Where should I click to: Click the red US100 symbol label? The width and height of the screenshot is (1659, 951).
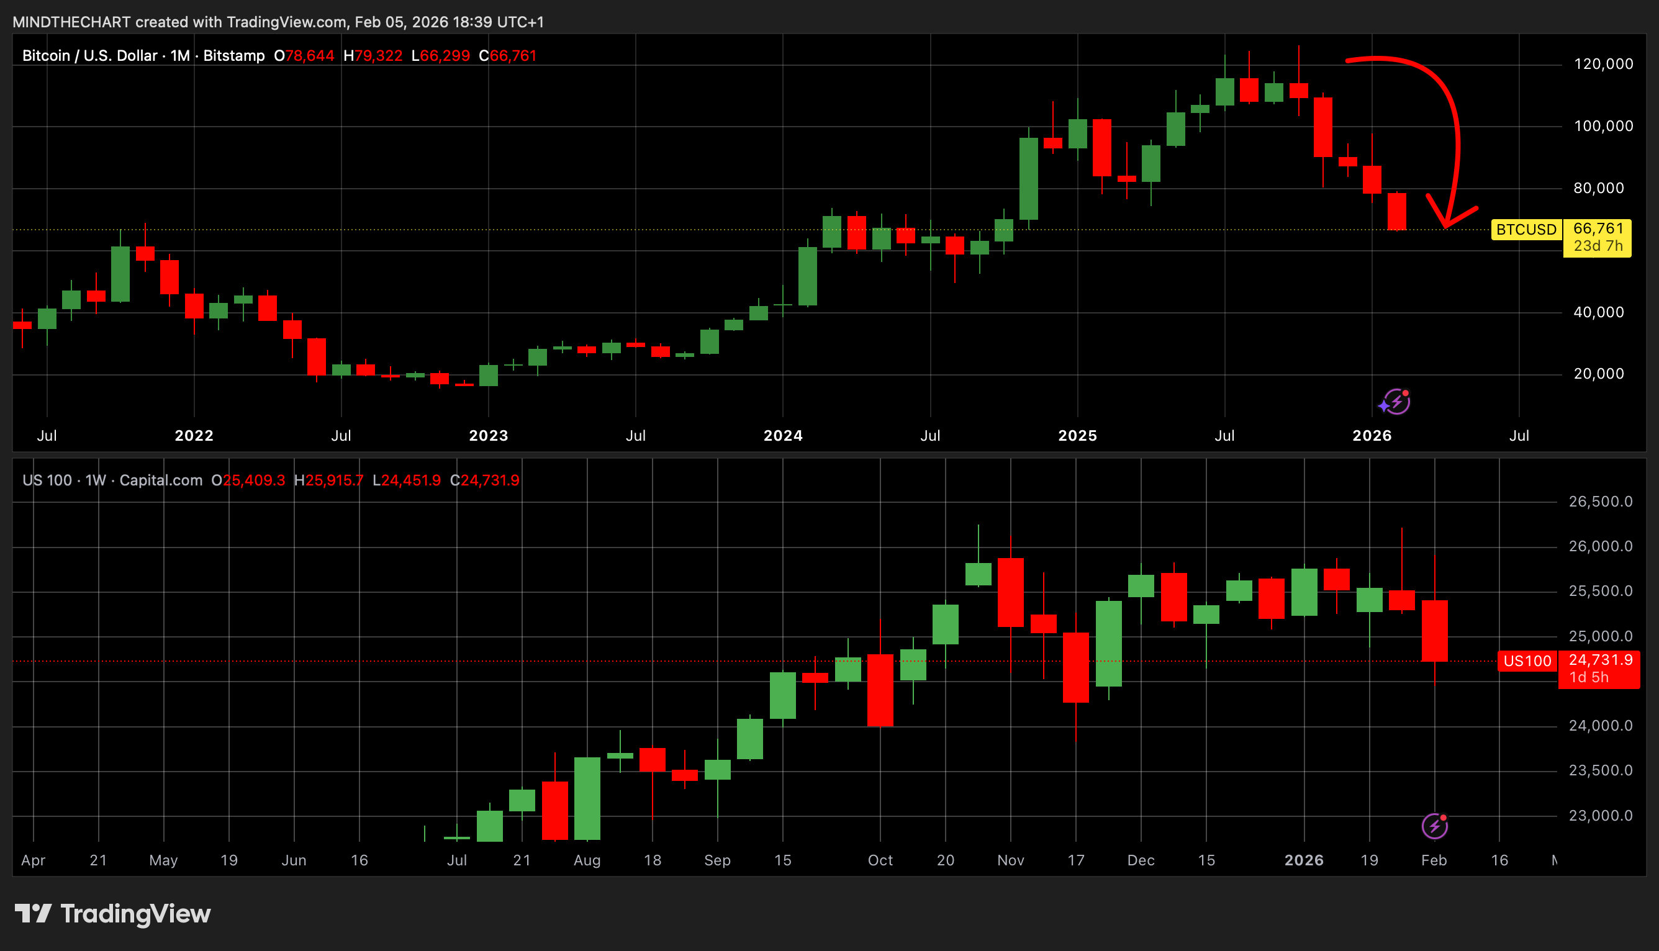click(1526, 661)
